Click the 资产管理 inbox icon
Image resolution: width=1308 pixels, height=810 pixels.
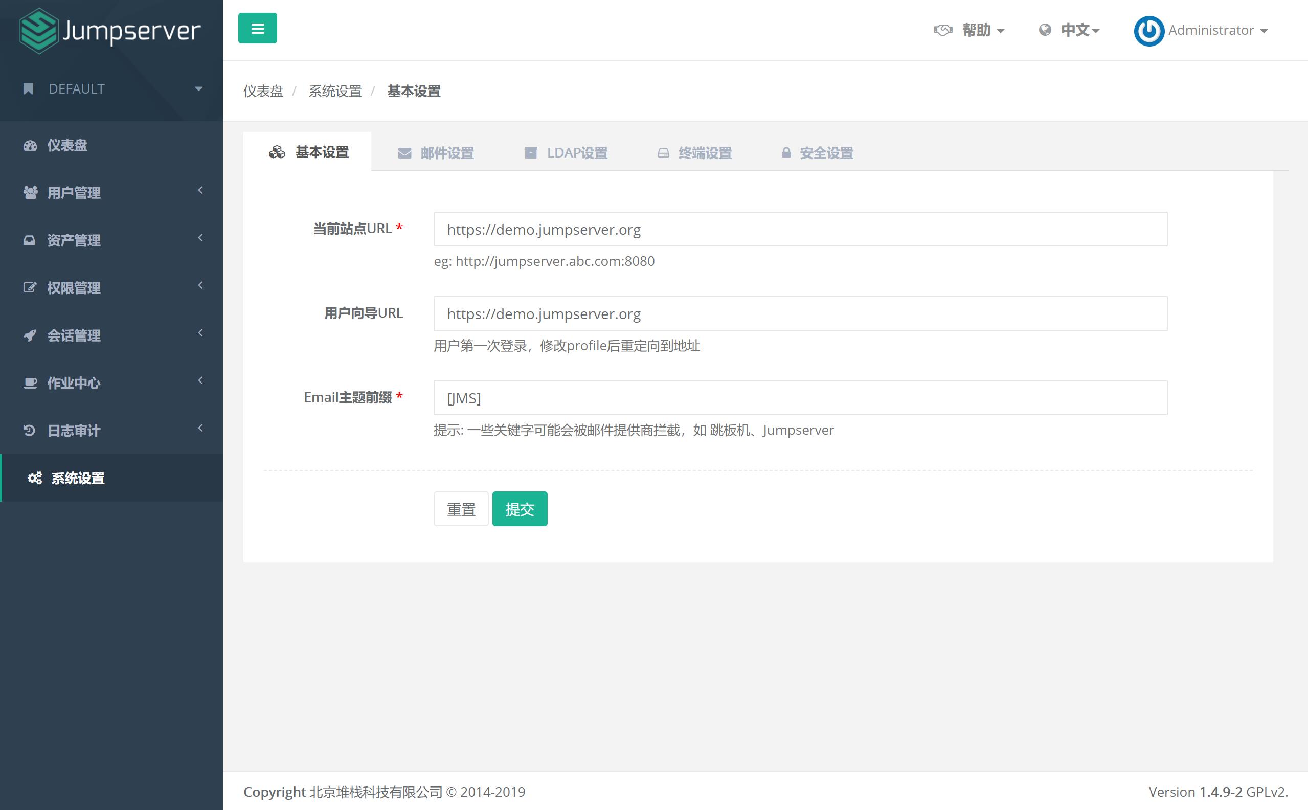(x=30, y=240)
